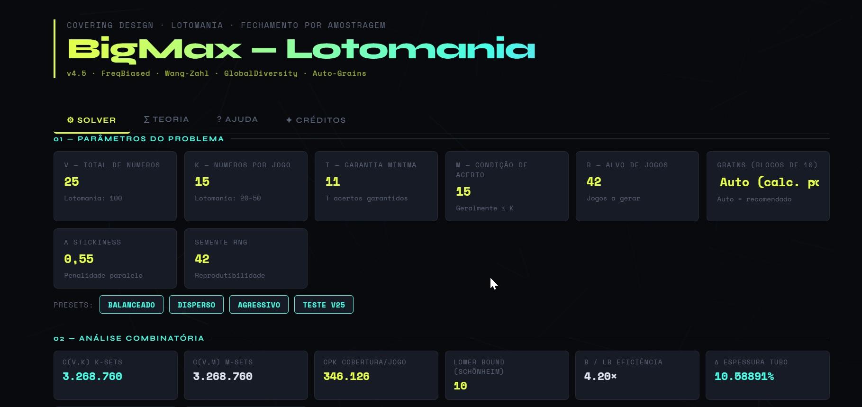Click the Semente RNG field
The height and width of the screenshot is (407, 862).
point(245,259)
